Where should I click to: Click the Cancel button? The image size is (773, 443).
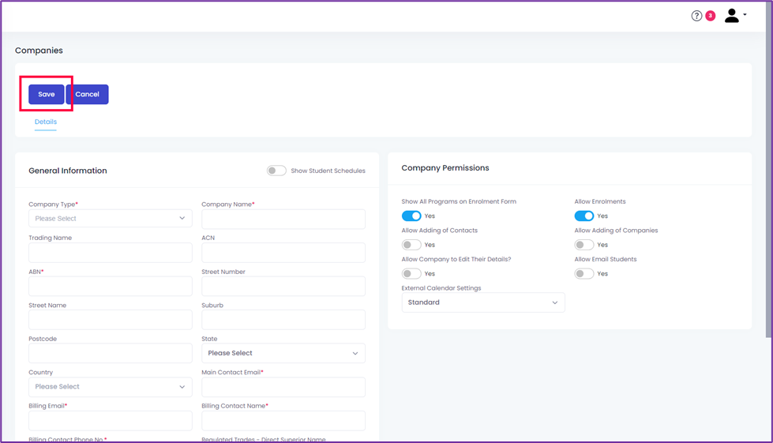click(x=88, y=94)
